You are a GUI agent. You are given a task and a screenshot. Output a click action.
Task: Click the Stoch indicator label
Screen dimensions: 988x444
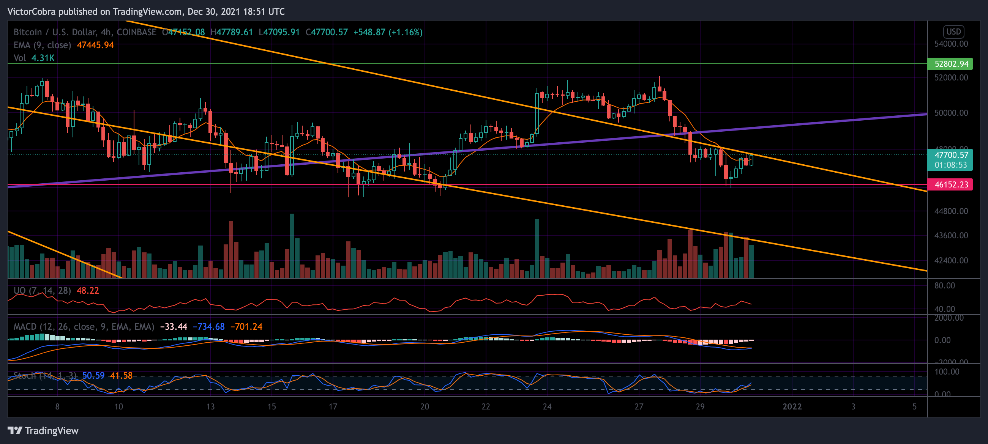pos(45,376)
